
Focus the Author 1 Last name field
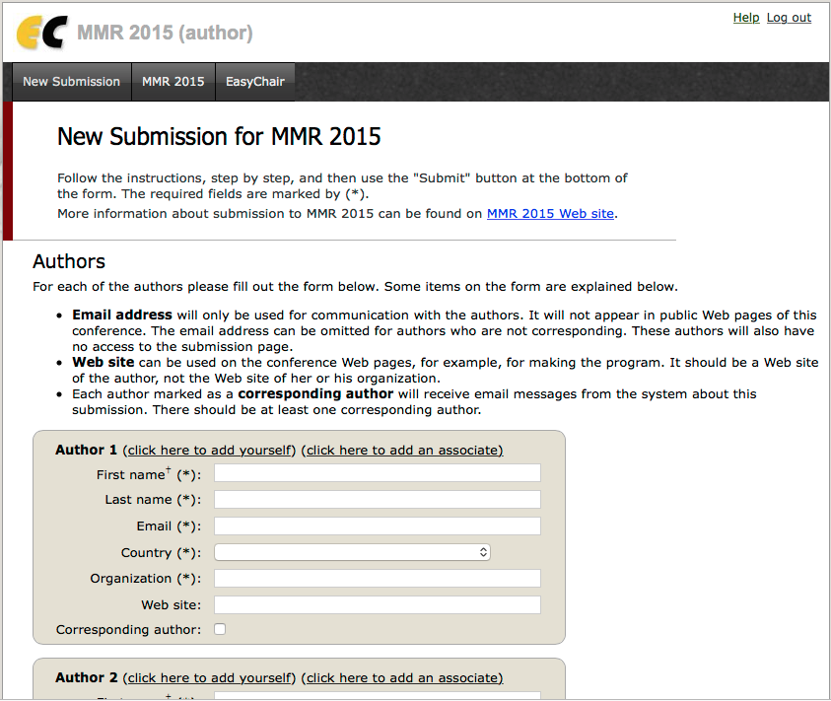point(377,500)
